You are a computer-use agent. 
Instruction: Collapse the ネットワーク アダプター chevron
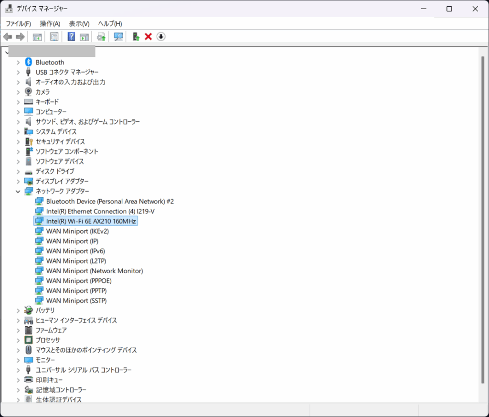(x=18, y=191)
